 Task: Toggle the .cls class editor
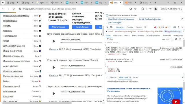coord(168,39)
